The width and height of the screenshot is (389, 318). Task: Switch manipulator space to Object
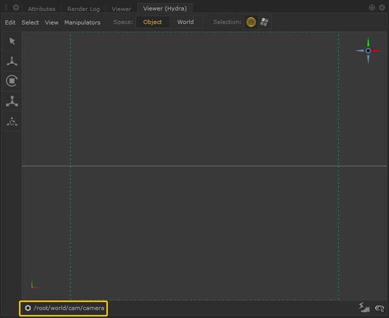152,22
